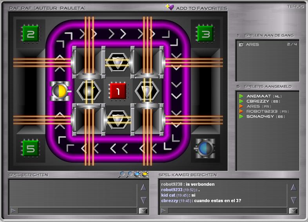The height and width of the screenshot is (222, 308).
Task: Select player ARES (FR) in players list
Action: pos(259,106)
